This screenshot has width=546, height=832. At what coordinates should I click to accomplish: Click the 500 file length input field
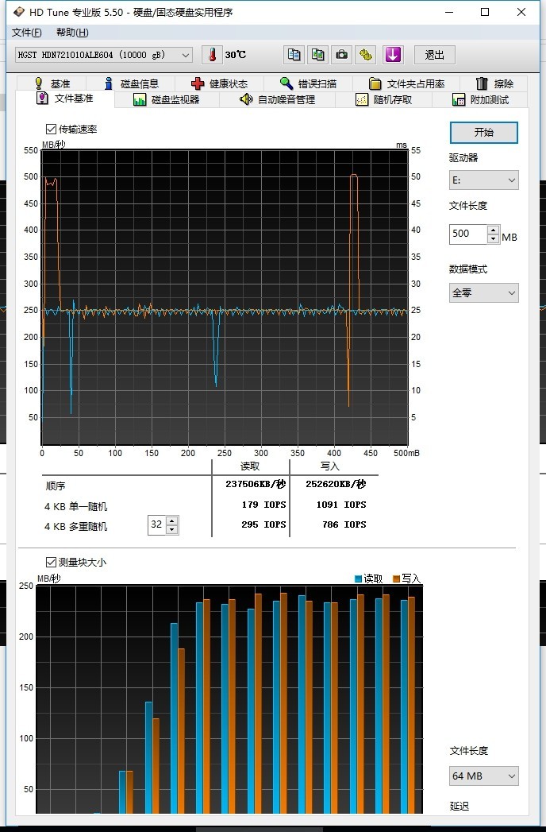click(468, 234)
